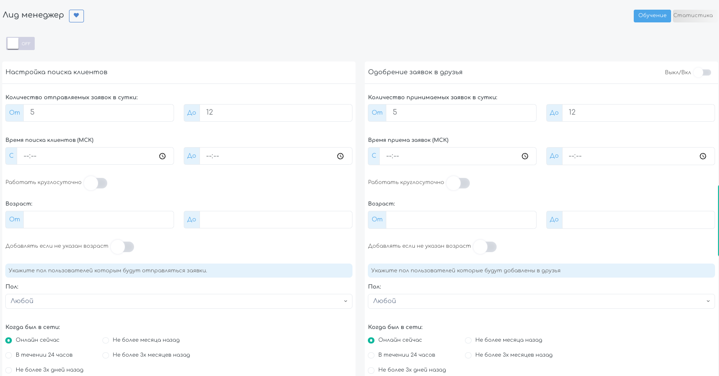Click the green page scrollbar on the right edge
Viewport: 719px width, 376px height.
pos(718,221)
